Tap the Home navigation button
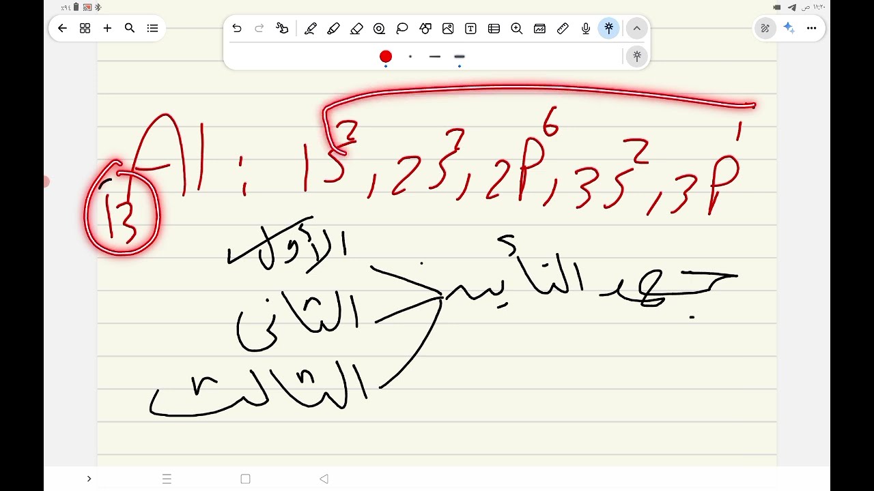This screenshot has height=491, width=874. (246, 479)
